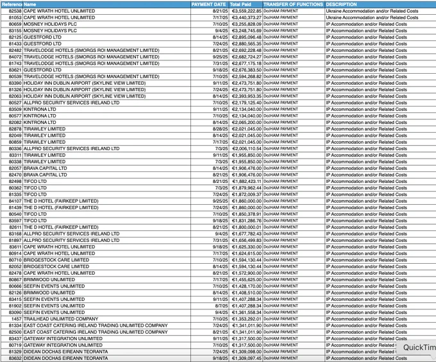Click amount €1,455,625.00
The image size is (436, 362).
tap(247, 280)
